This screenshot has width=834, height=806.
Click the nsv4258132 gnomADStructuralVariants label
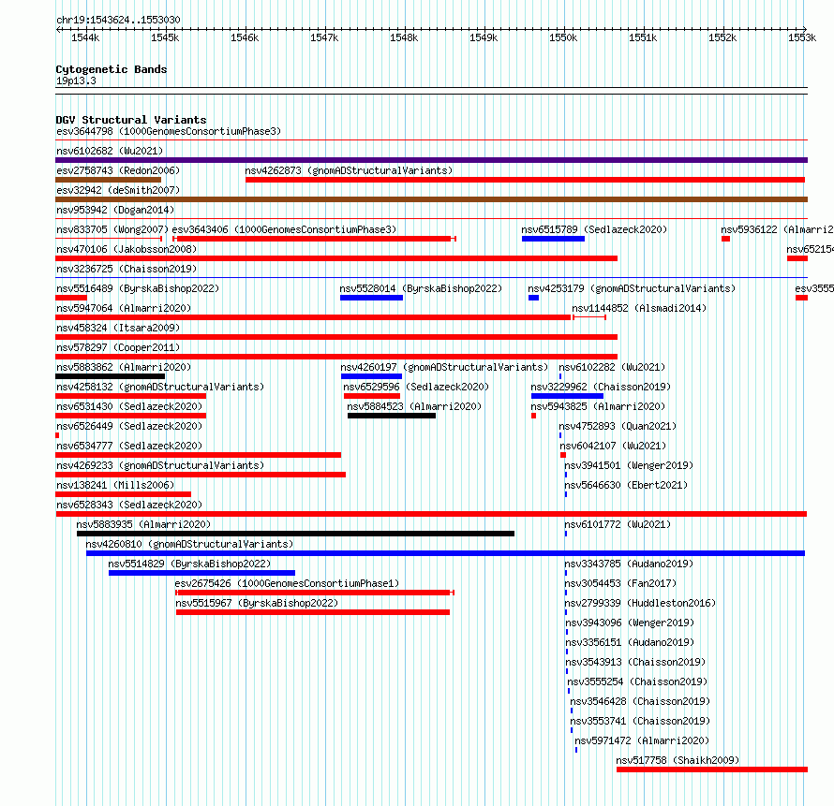click(x=160, y=387)
